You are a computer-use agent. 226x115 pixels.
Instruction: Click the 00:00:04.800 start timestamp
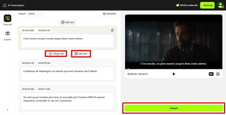point(28,30)
